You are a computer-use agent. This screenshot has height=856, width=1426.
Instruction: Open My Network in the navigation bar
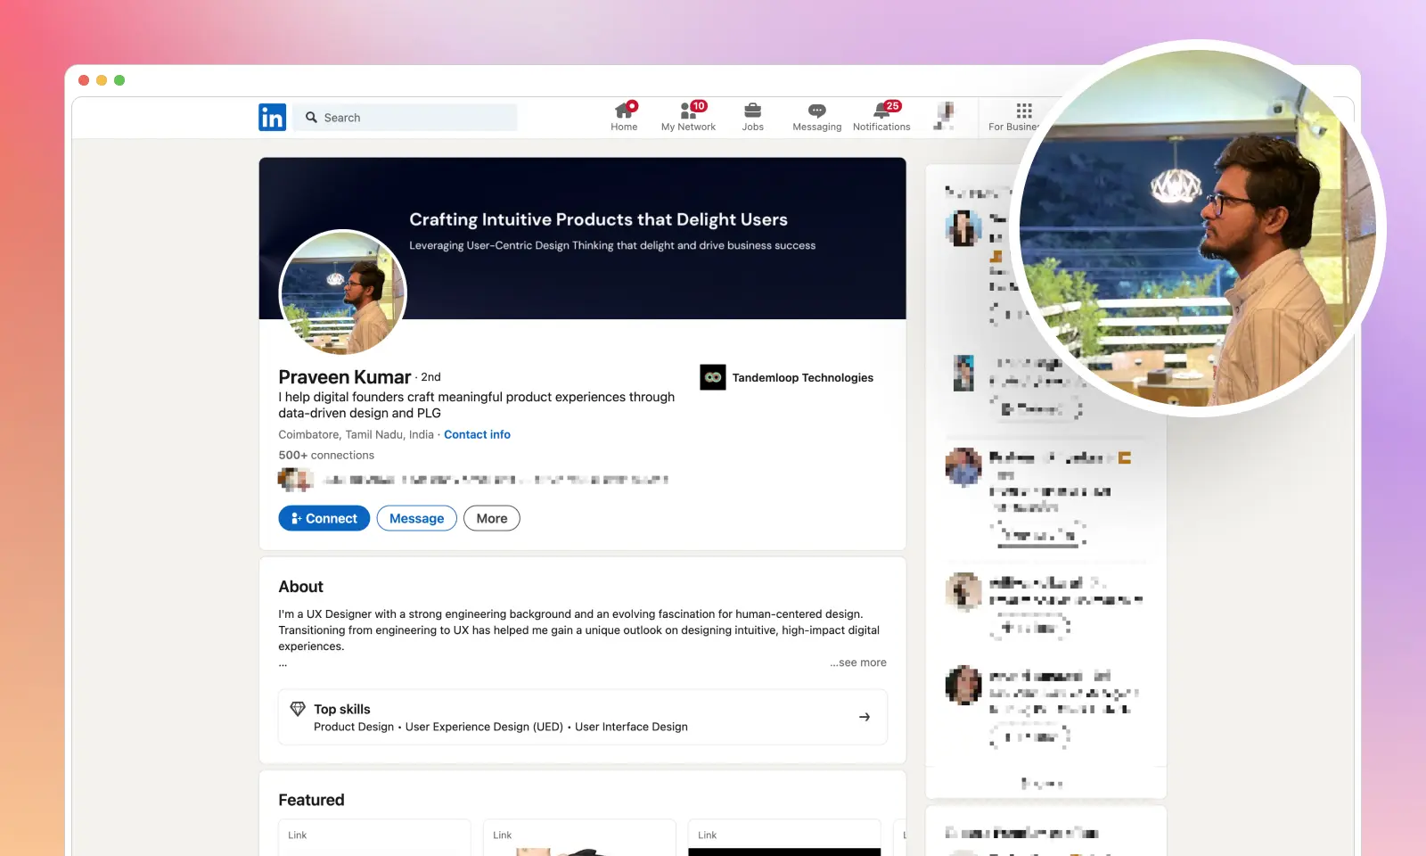(x=688, y=117)
